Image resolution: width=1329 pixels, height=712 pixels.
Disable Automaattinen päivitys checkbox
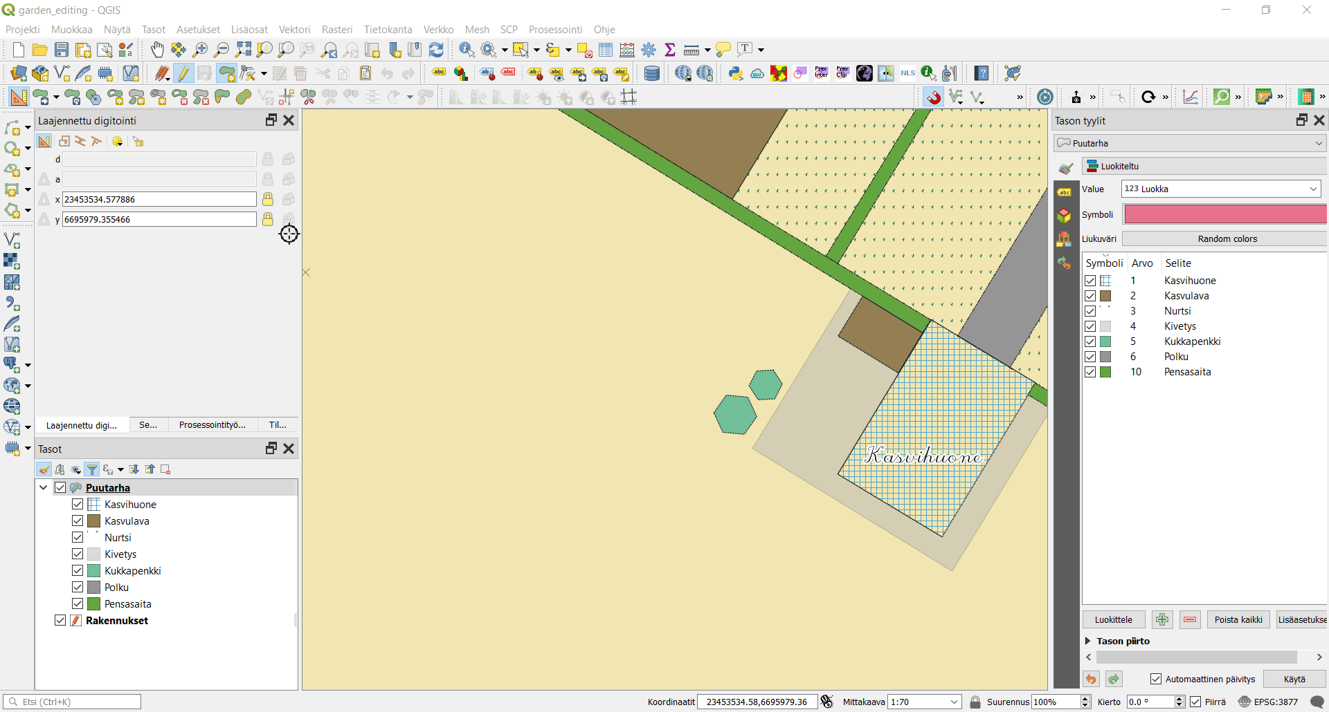(x=1156, y=680)
